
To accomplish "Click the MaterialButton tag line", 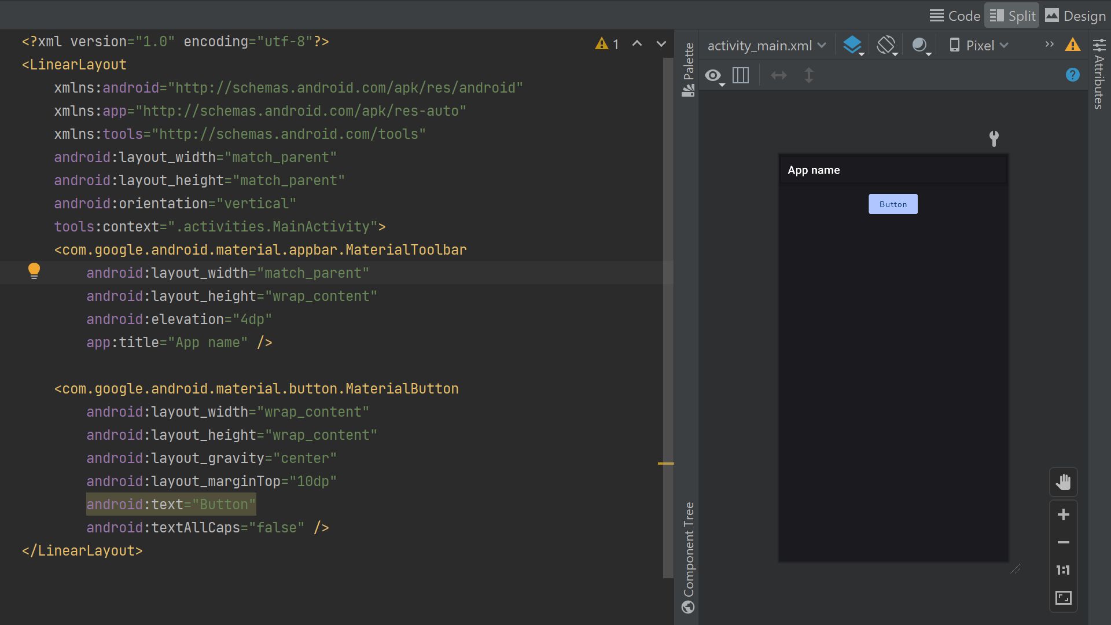I will point(256,388).
